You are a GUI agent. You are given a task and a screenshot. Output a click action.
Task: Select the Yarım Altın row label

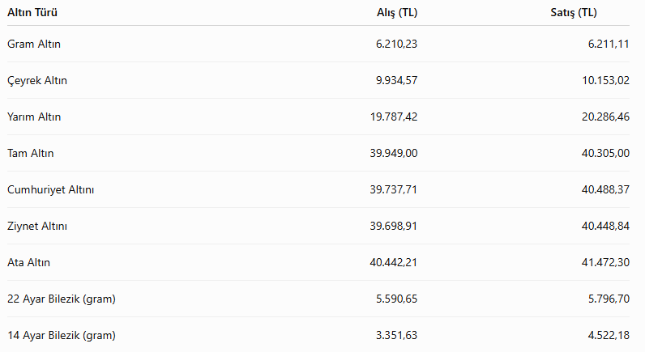click(34, 117)
